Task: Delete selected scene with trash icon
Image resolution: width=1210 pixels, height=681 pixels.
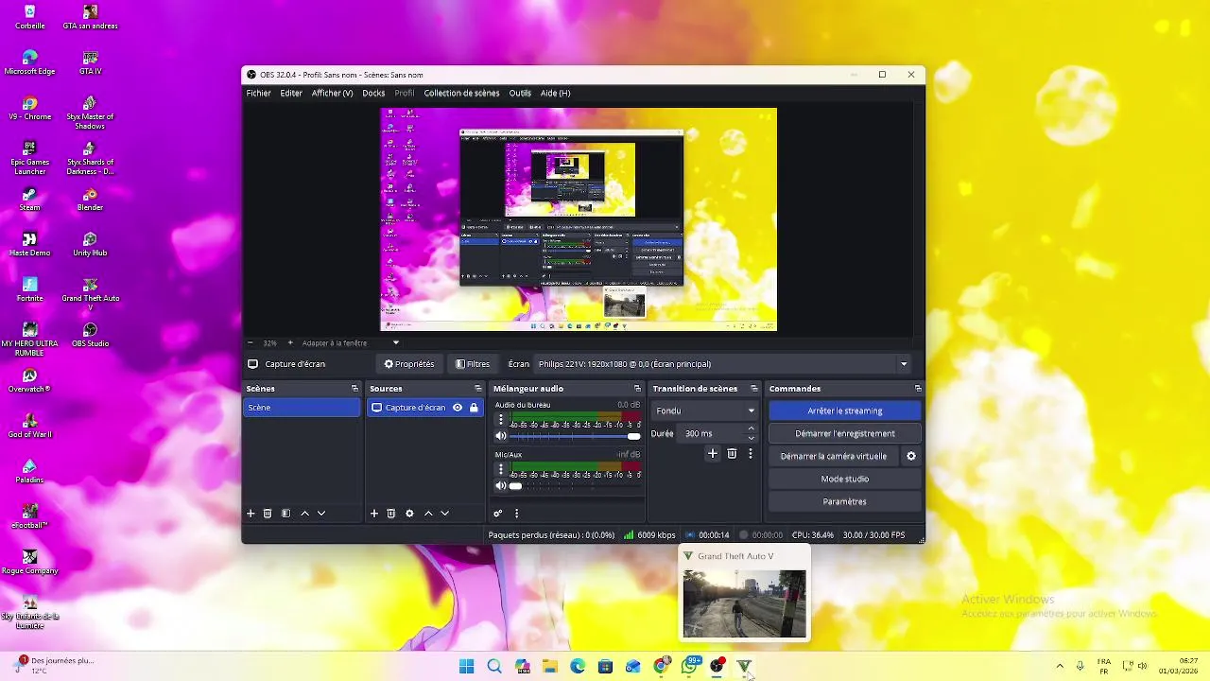Action: 268,514
